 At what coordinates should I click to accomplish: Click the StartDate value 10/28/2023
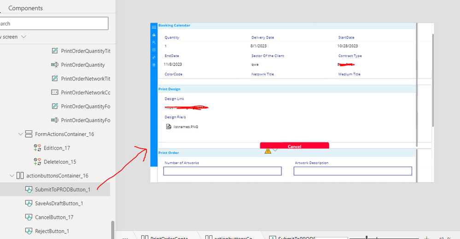[x=348, y=46]
